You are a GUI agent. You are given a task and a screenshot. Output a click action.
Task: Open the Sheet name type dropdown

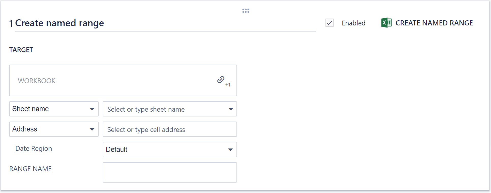[x=54, y=109]
